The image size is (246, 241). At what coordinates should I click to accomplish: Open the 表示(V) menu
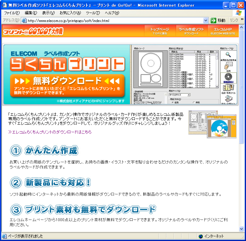(x=48, y=13)
